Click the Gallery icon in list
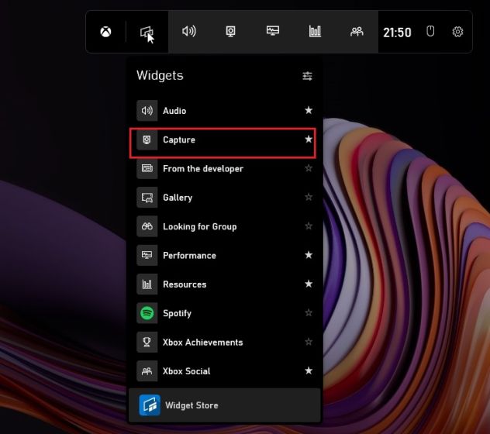Image resolution: width=490 pixels, height=434 pixels. [147, 198]
